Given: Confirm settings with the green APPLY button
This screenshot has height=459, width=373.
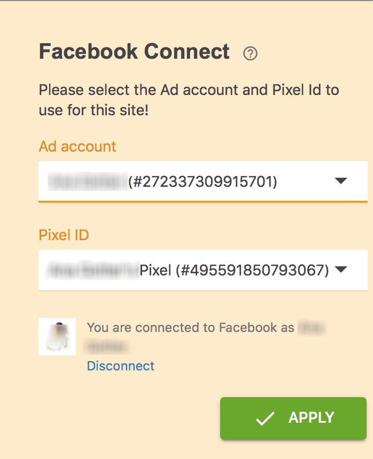Looking at the screenshot, I should [x=293, y=418].
